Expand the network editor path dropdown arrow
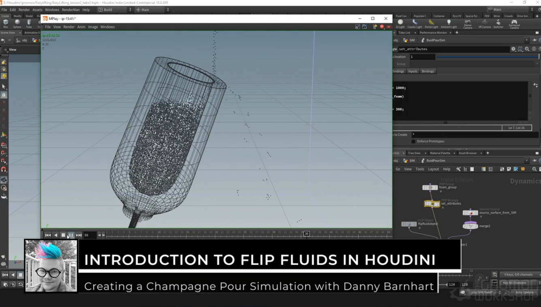This screenshot has height=307, width=541. click(527, 161)
